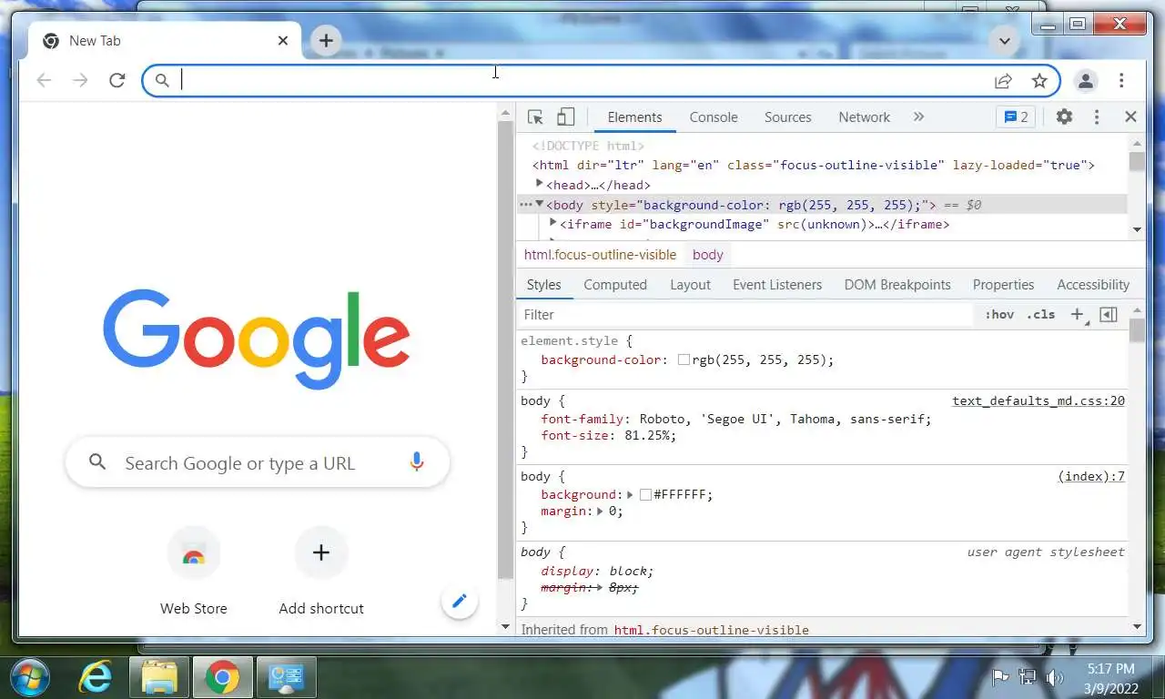
Task: Add new style rule plus icon
Action: (1078, 314)
